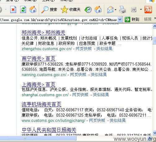Open 郑州海关> 郑州海关 search result
This screenshot has height=142, width=156.
coord(43,32)
